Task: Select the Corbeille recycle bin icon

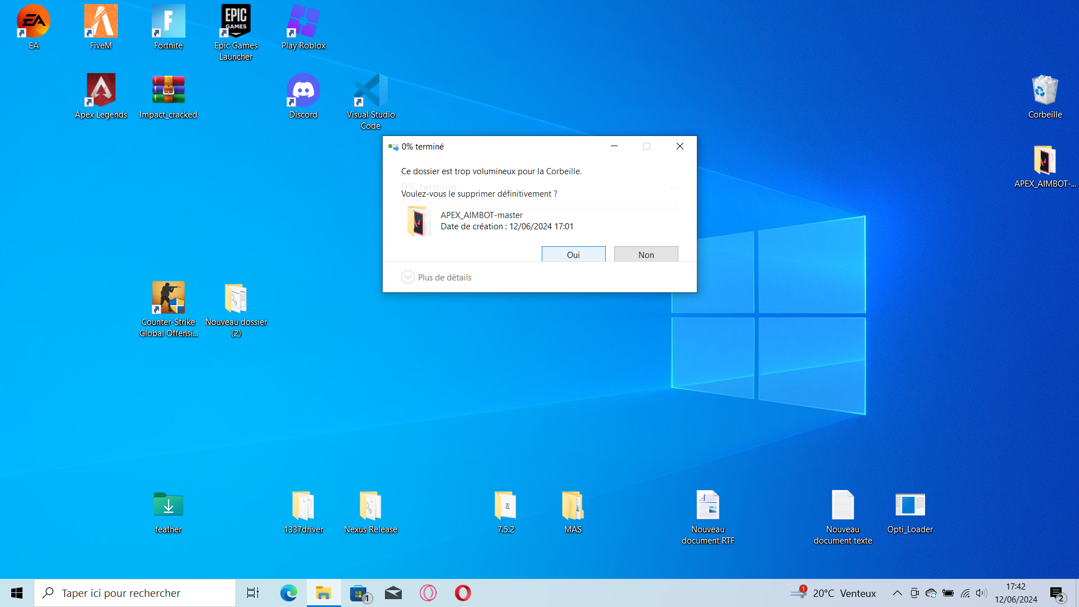Action: click(1045, 90)
